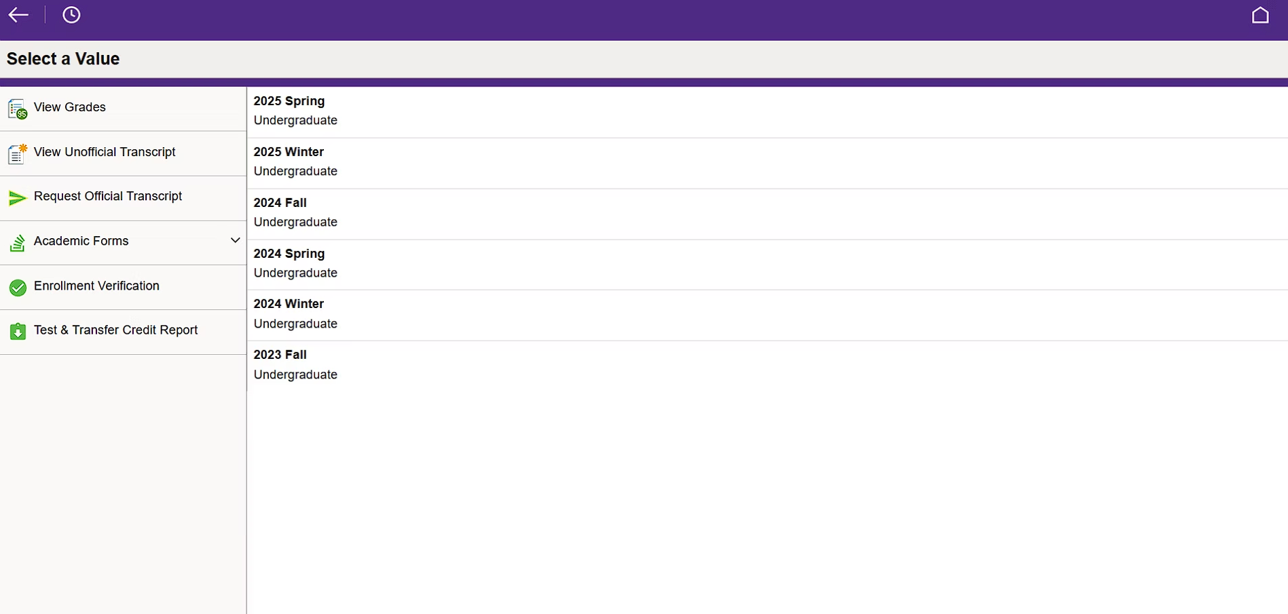Open Enrollment Verification menu entry
1288x614 pixels.
point(96,286)
